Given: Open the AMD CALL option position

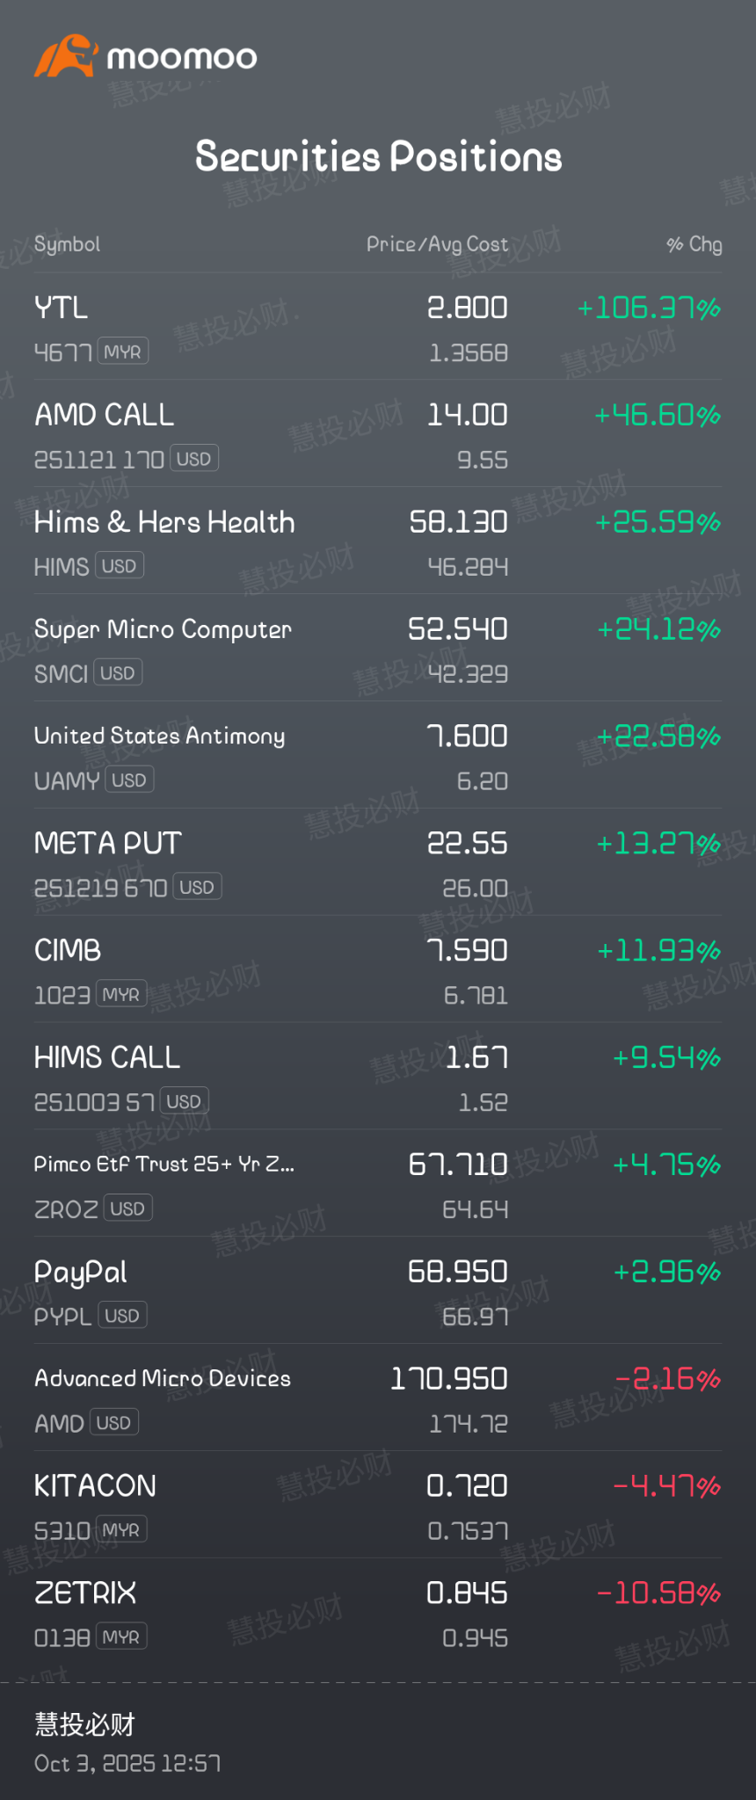Looking at the screenshot, I should (378, 433).
